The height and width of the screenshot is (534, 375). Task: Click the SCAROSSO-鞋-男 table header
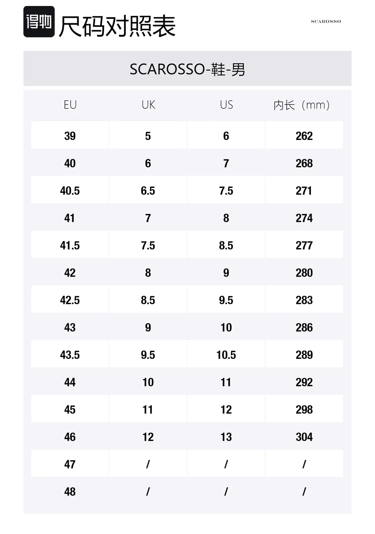click(x=187, y=69)
